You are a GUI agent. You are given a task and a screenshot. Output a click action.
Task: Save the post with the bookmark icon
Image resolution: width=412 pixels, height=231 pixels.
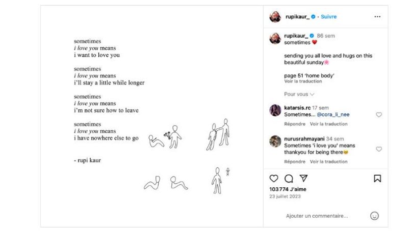click(377, 179)
